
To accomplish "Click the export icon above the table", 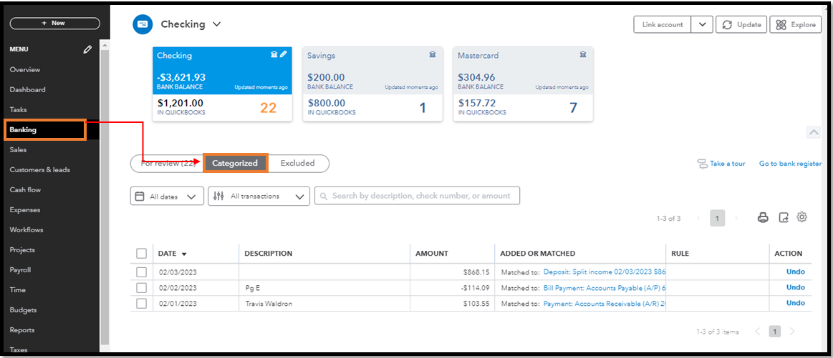I will (784, 217).
